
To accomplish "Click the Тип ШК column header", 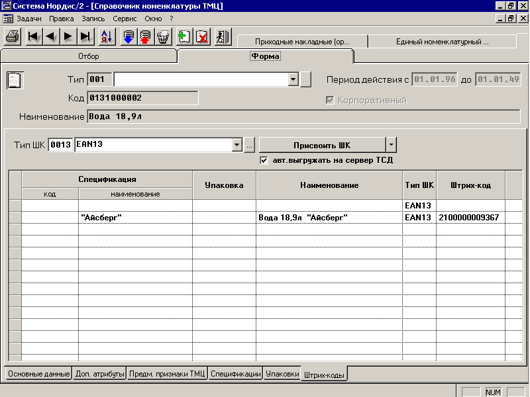I will coord(419,185).
